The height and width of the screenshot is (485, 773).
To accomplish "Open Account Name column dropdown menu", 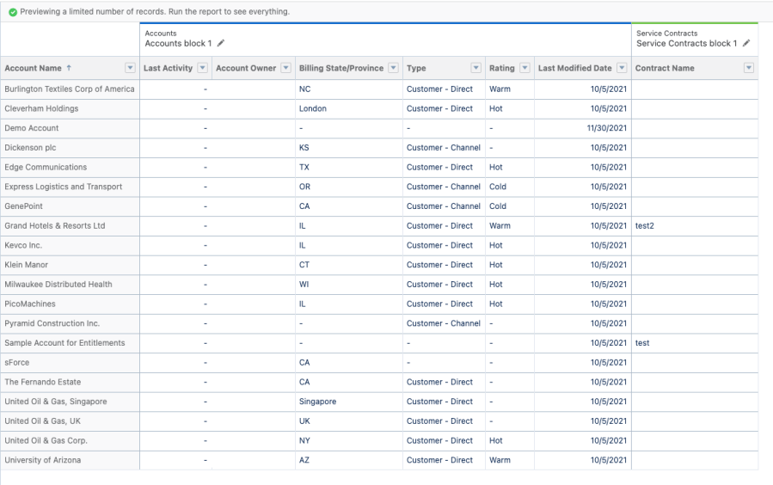I will tap(130, 68).
